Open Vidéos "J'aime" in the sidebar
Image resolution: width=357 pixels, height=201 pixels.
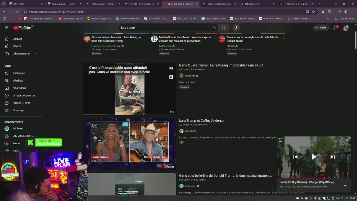point(22,103)
